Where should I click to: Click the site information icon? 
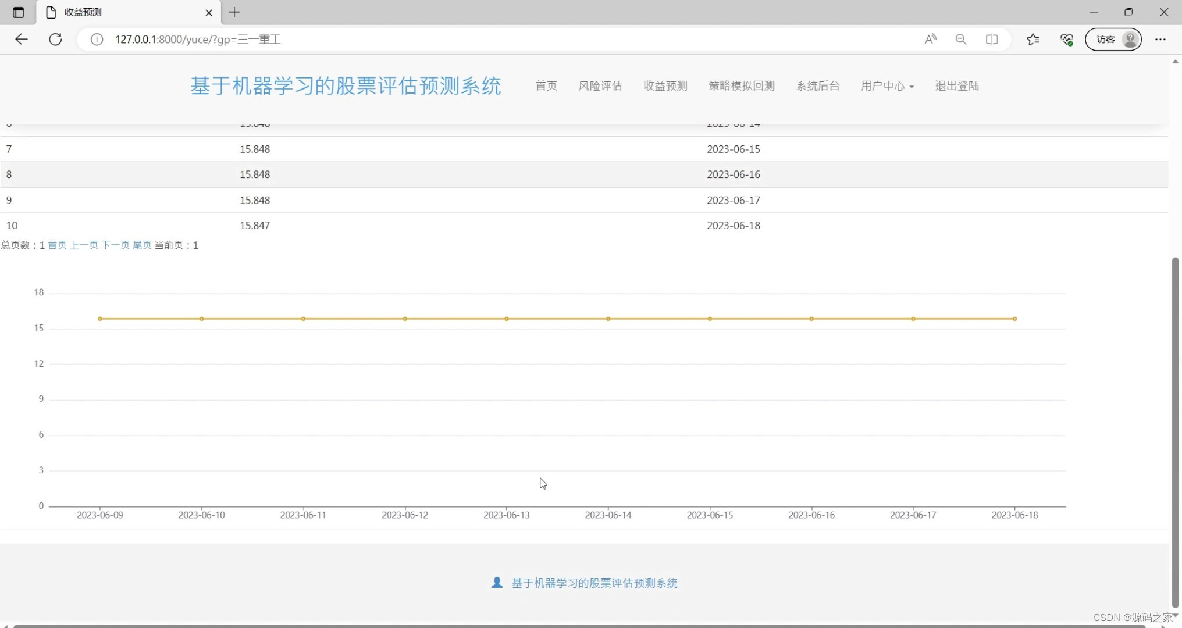pyautogui.click(x=97, y=39)
